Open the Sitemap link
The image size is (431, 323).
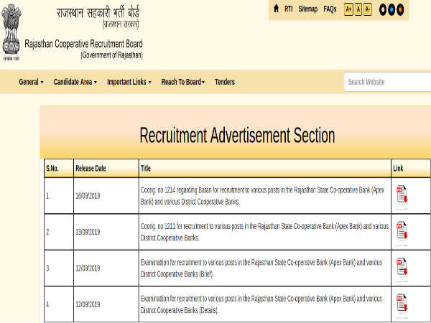307,9
